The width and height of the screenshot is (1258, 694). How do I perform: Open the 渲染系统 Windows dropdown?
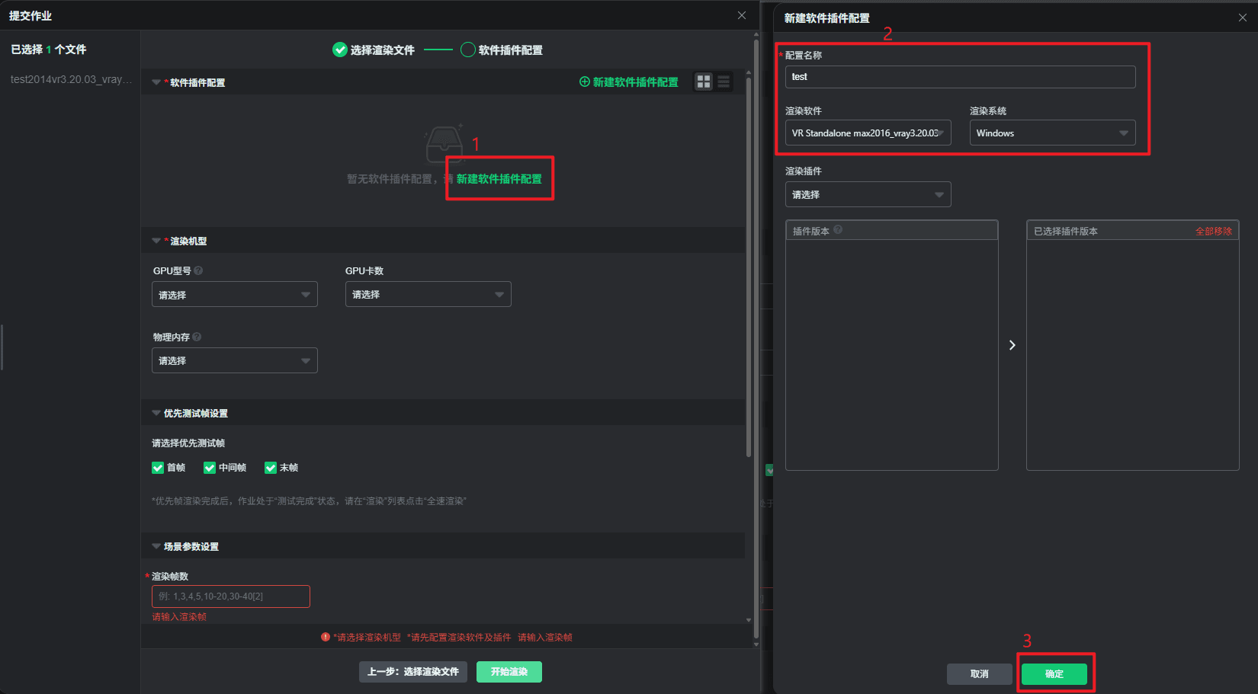click(x=1051, y=133)
